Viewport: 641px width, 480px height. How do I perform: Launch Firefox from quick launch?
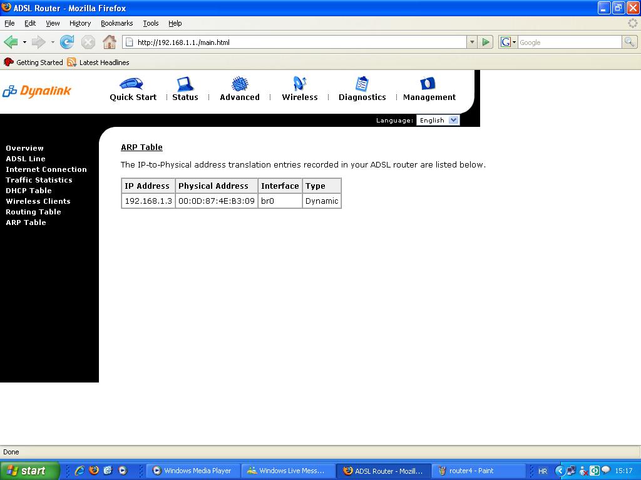(x=94, y=470)
